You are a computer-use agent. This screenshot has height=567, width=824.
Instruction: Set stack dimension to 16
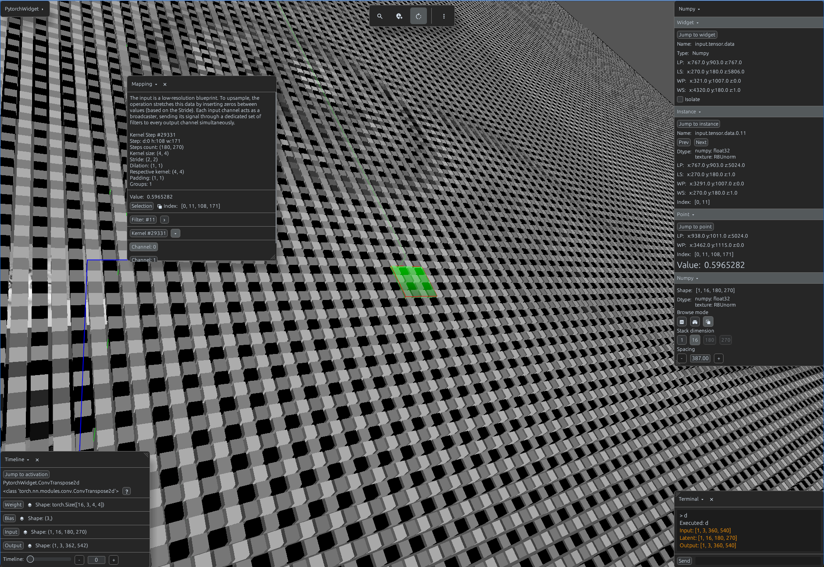695,340
